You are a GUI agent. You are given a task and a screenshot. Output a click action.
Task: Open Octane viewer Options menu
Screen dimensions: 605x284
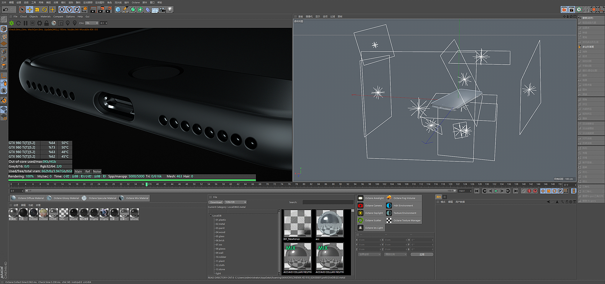point(70,17)
